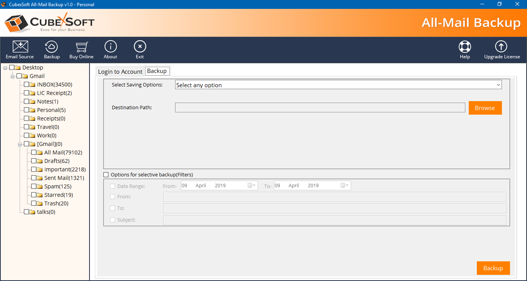Open the Email Source tool

[x=20, y=49]
